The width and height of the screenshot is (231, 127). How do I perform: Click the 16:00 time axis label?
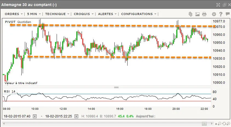click(120, 109)
